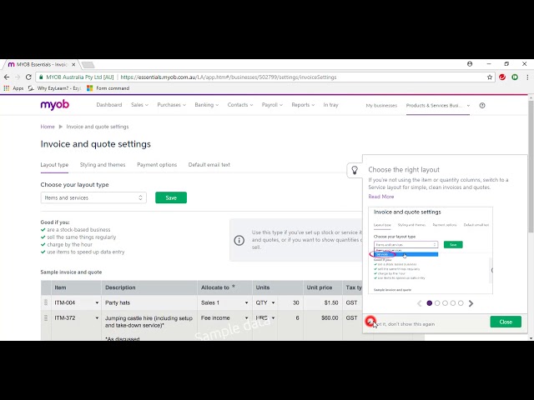Screen dimensions: 534x400
Task: Click the $60.00 unit price cell
Action: coord(323,318)
